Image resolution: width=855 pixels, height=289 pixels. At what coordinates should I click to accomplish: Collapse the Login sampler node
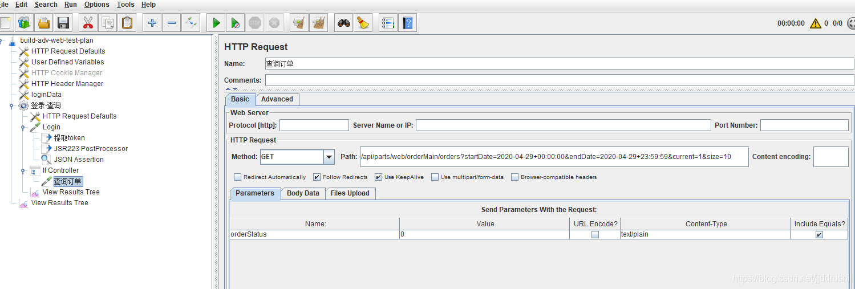point(23,128)
